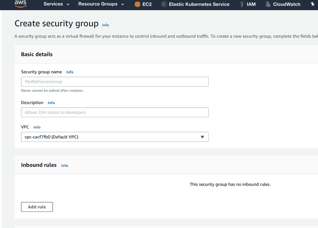Click Info beside Security group name
This screenshot has width=318, height=228.
tap(70, 72)
